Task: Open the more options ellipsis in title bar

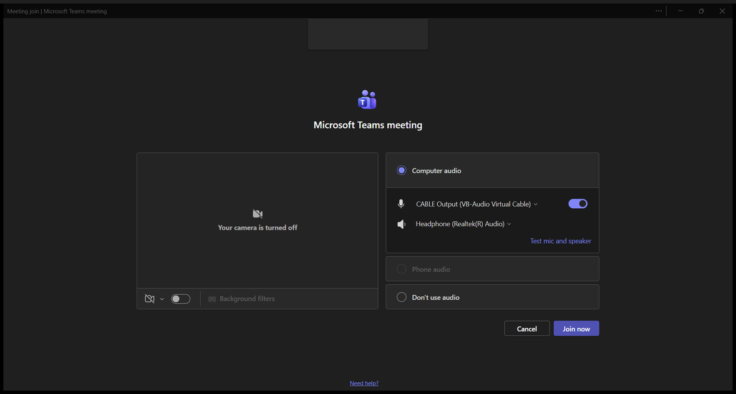Action: [659, 11]
